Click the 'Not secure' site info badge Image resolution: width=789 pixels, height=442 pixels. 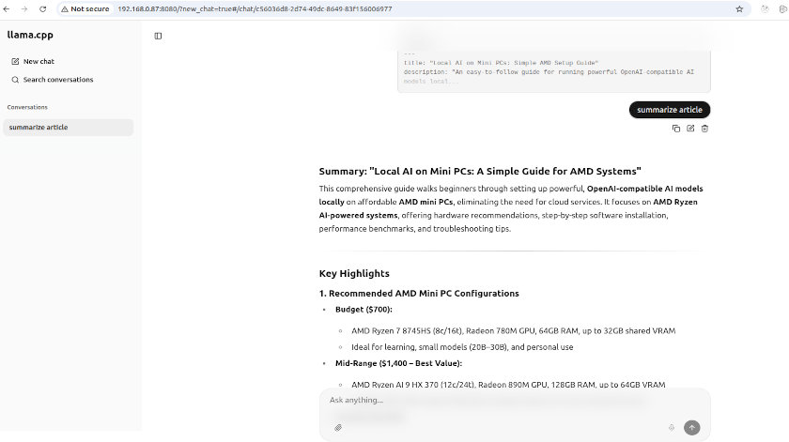tap(85, 8)
